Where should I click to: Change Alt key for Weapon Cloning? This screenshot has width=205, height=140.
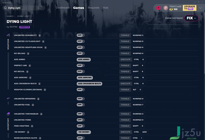134,90
